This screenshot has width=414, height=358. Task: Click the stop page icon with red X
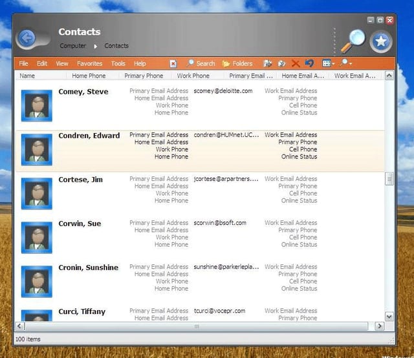click(x=173, y=63)
